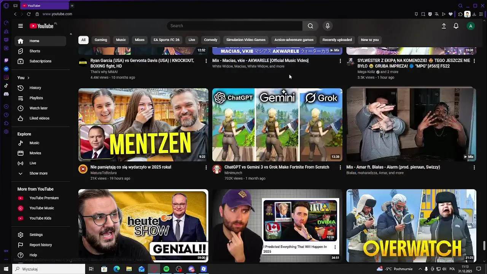Click the snapshot tool in address bar
Image resolution: width=487 pixels, height=274 pixels.
coord(423,14)
